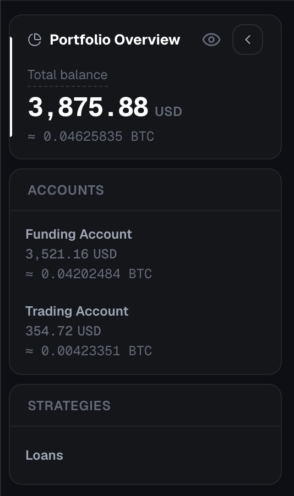Click the pie chart Portfolio Overview icon
Viewport: 294px width, 496px height.
coord(35,40)
